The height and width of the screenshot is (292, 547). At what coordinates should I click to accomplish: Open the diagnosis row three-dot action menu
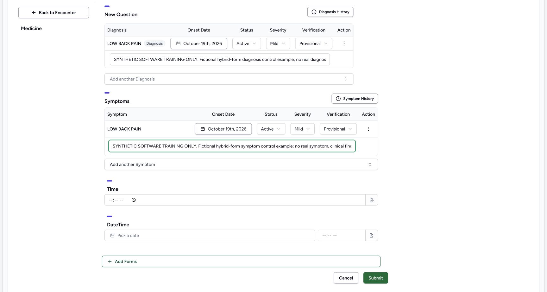pyautogui.click(x=344, y=43)
